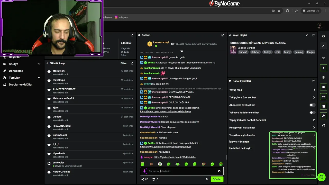
Task: Open Başarılar in left sidebar
Action: tap(15, 57)
